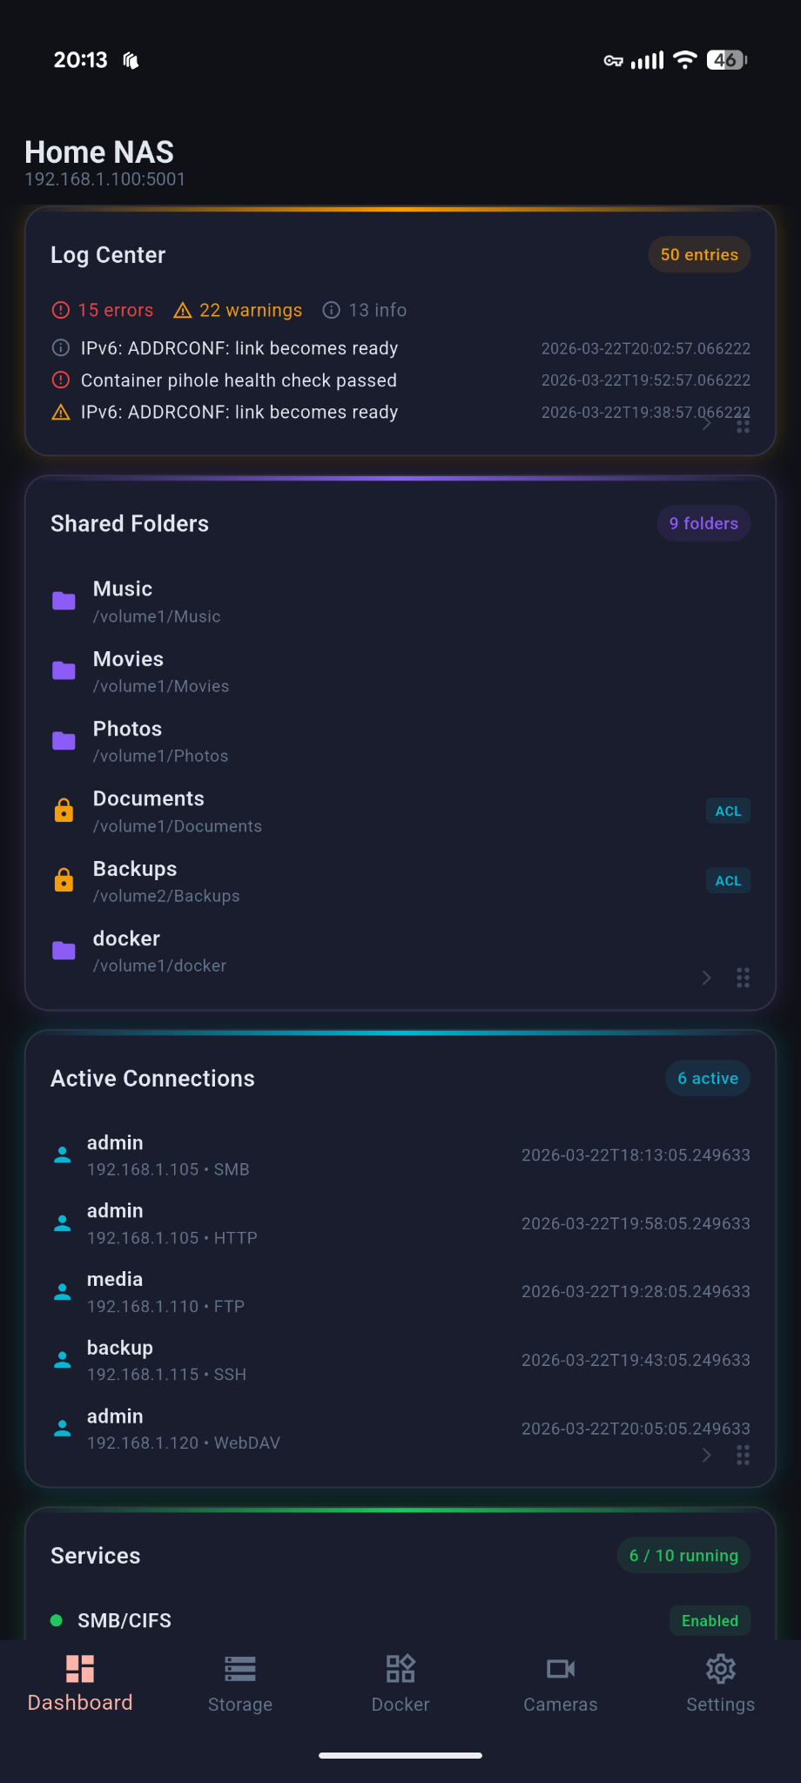Screen dimensions: 801x1783
Task: Toggle the 22 warnings log filter
Action: (x=237, y=310)
